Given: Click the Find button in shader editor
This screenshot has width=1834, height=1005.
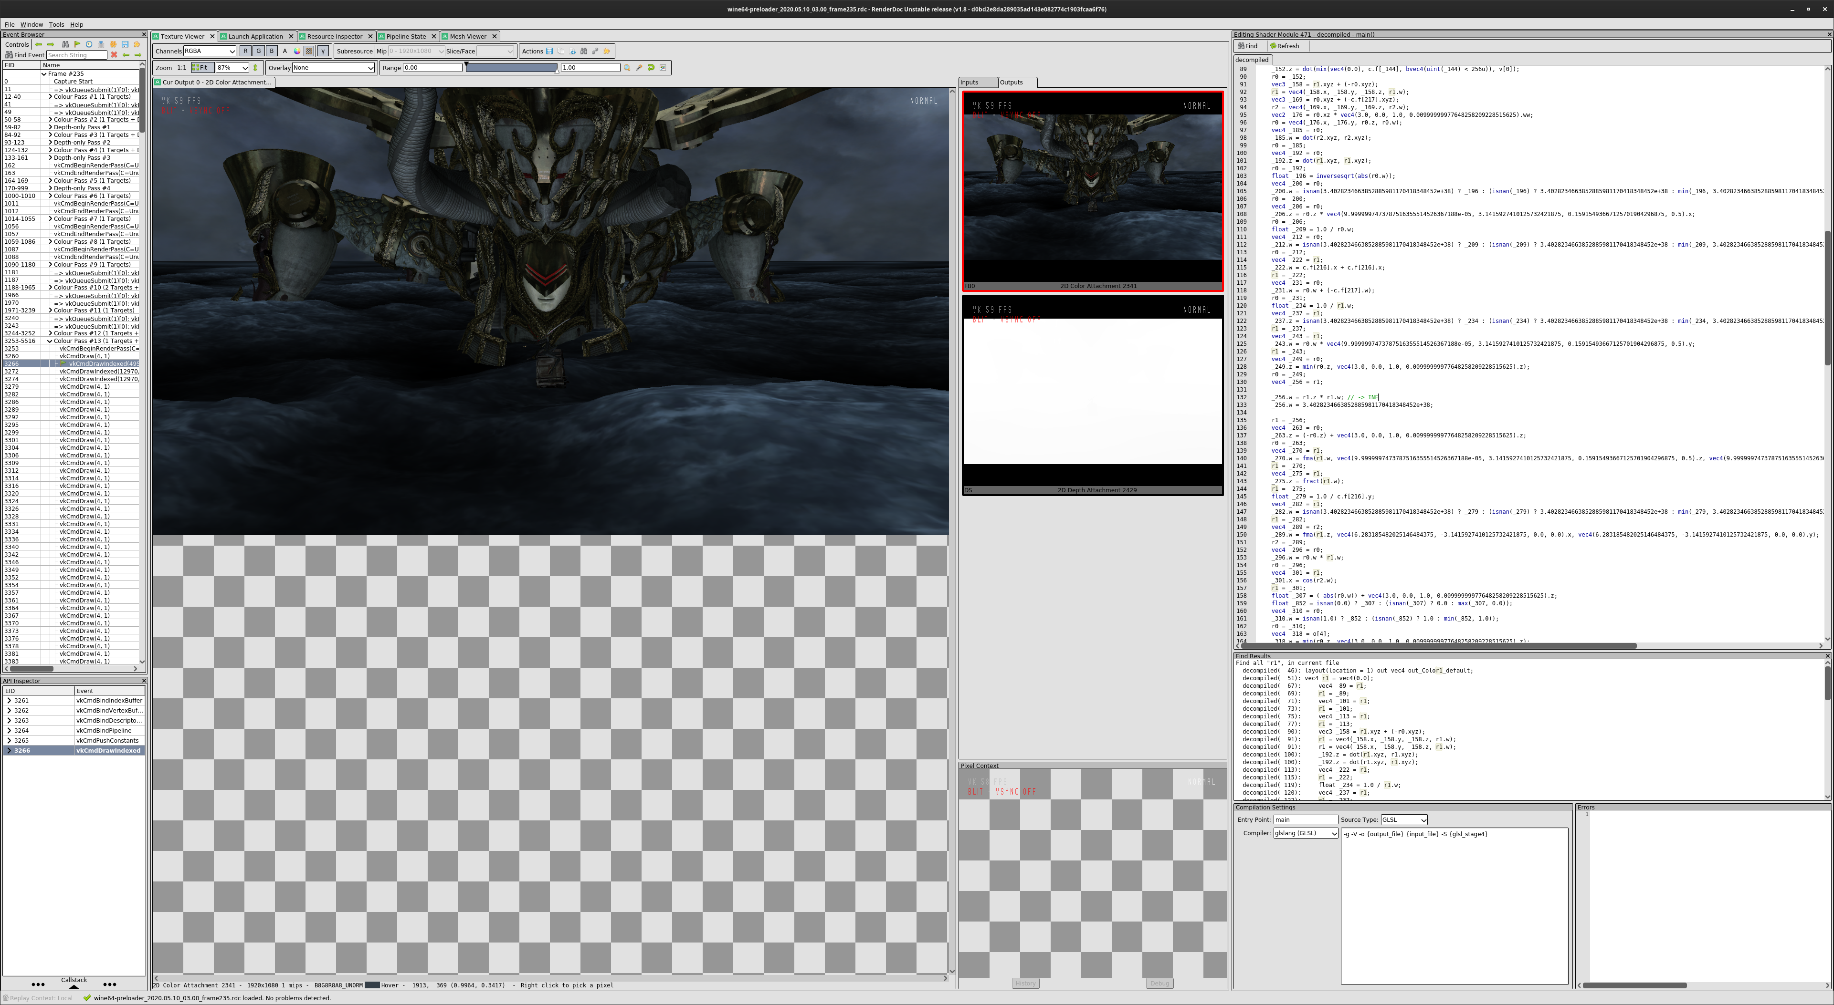Looking at the screenshot, I should [x=1247, y=46].
